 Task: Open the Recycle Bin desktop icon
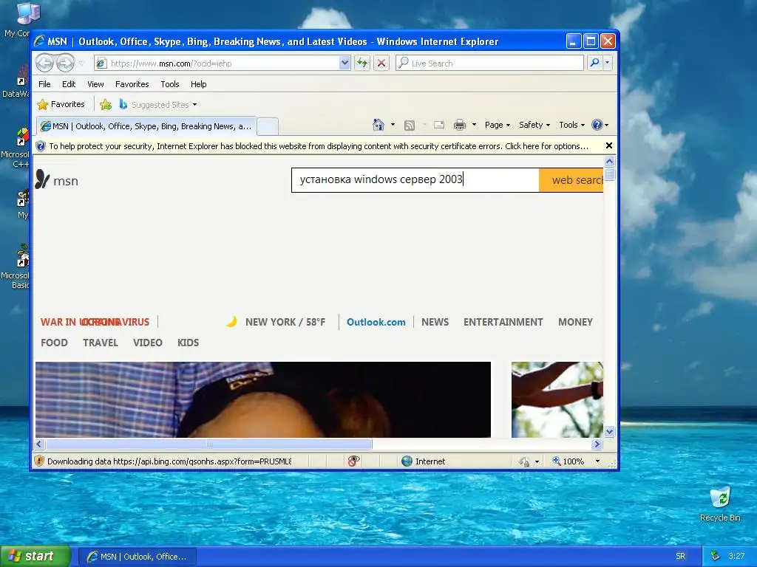(720, 504)
